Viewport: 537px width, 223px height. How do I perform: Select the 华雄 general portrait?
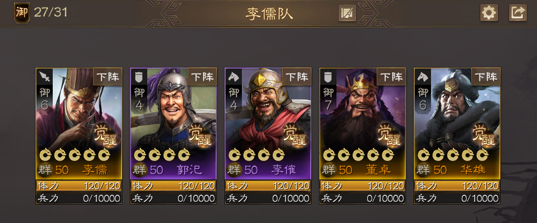coord(457,123)
